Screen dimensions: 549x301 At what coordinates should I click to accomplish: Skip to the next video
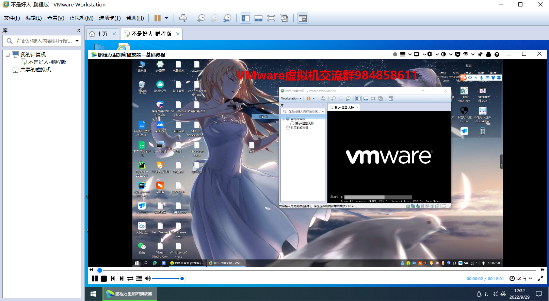click(122, 279)
